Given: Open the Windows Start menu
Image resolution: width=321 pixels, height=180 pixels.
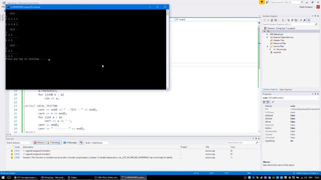Looking at the screenshot, I should (3, 177).
